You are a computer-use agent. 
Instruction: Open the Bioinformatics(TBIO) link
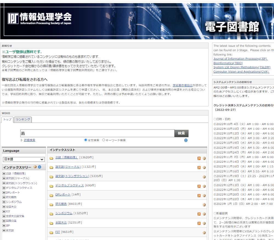228,63
